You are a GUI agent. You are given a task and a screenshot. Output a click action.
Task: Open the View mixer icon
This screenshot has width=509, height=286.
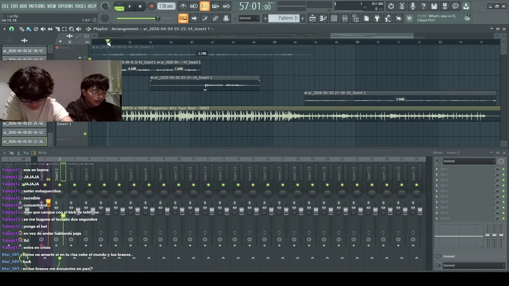coord(345,18)
